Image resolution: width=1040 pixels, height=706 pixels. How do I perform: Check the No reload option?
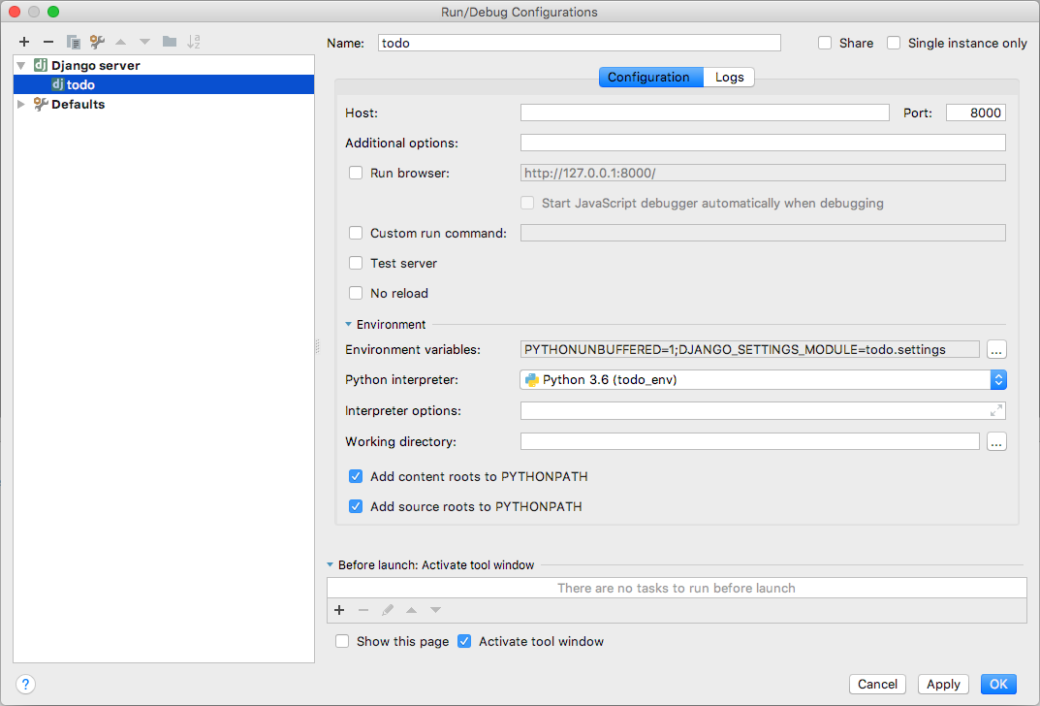click(x=356, y=293)
